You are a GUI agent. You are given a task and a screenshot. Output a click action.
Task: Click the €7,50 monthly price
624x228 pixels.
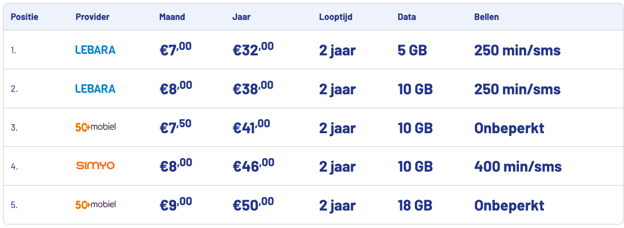(176, 127)
